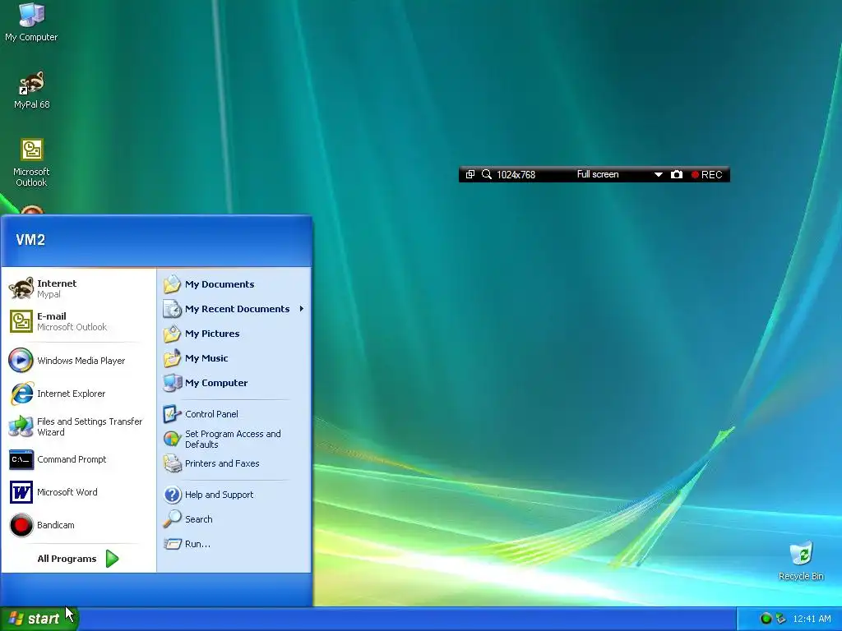The width and height of the screenshot is (842, 631).
Task: Select the Microsoft Outlook desktop icon
Action: [x=31, y=163]
